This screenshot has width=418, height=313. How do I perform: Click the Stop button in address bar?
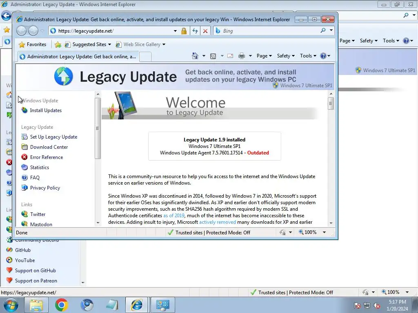point(205,31)
